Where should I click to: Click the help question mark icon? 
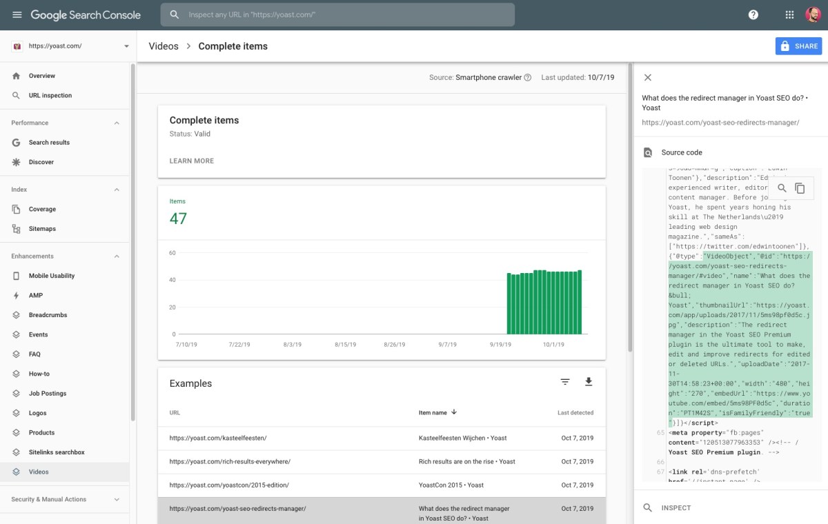(x=753, y=14)
